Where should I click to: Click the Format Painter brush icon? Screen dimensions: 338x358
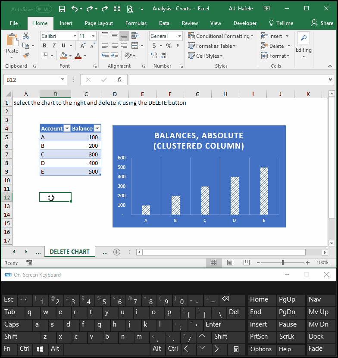click(26, 56)
